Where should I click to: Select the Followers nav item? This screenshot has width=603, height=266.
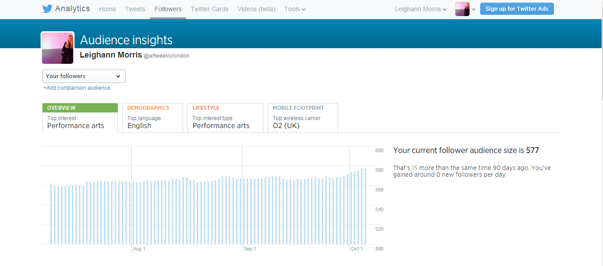168,9
